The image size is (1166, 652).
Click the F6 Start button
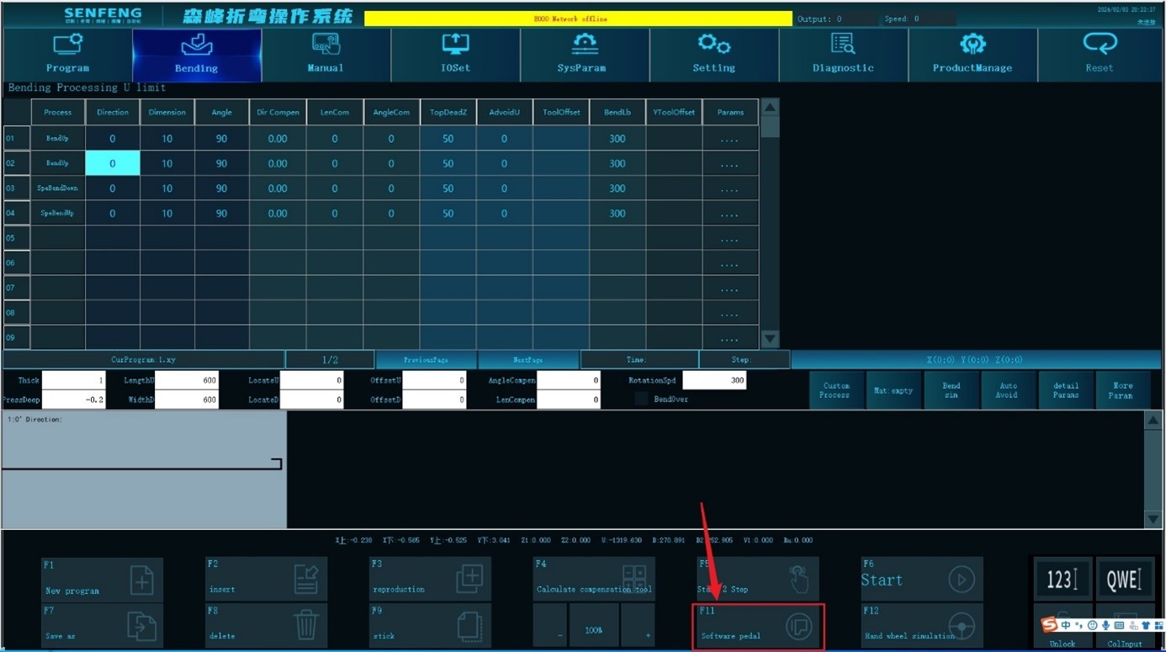tap(921, 579)
